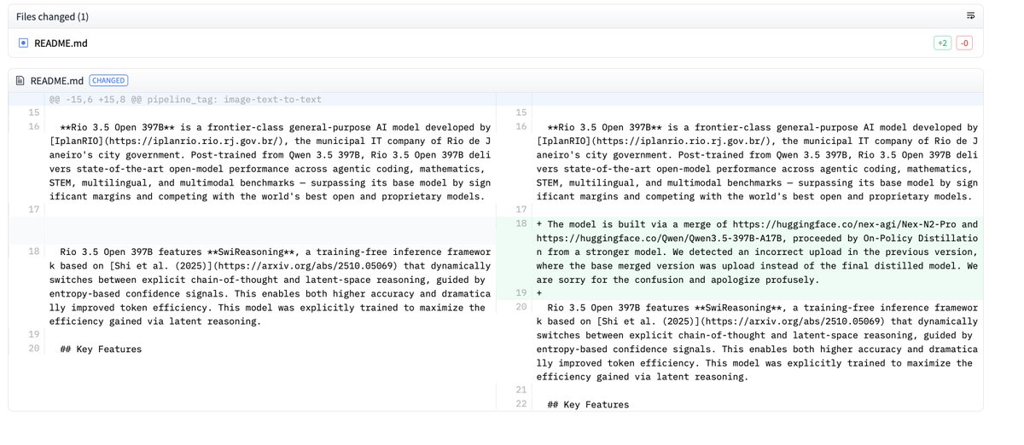Click the modified-file icon beside README.md

[23, 43]
